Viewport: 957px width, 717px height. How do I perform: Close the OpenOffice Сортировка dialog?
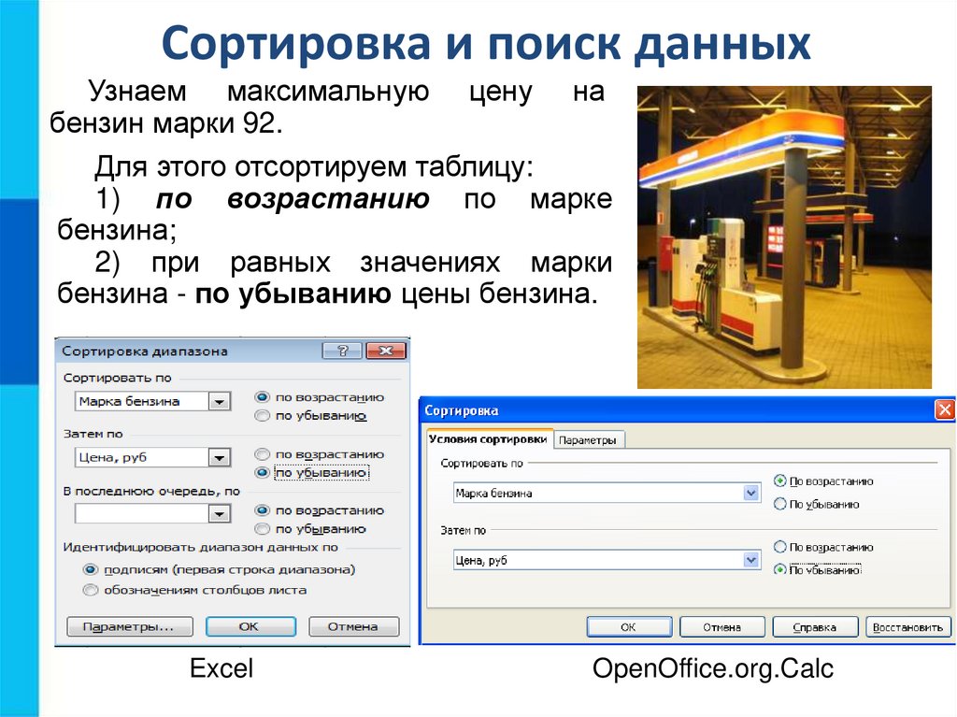tap(944, 409)
